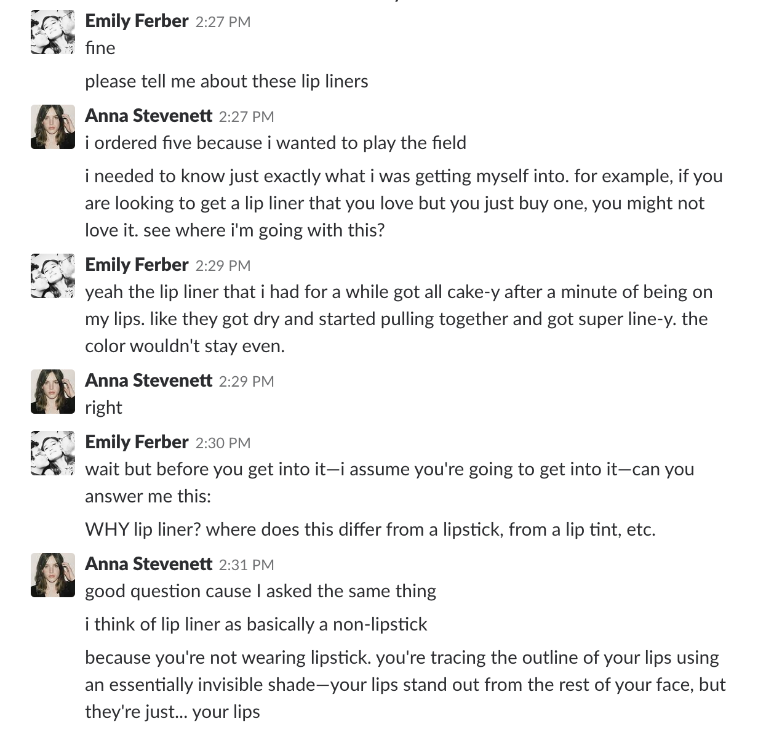Viewport: 758px width, 729px height.
Task: Click the message "please tell me about these lip liners"
Action: (x=226, y=81)
